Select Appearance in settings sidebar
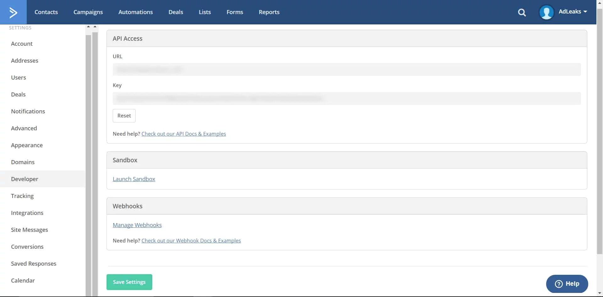 43,145
